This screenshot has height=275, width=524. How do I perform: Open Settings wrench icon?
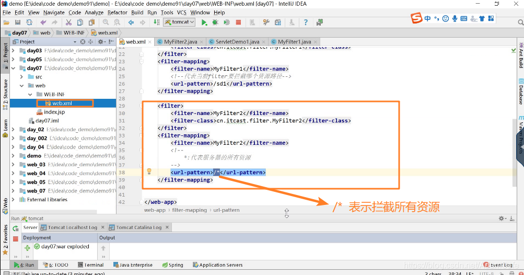(x=266, y=22)
